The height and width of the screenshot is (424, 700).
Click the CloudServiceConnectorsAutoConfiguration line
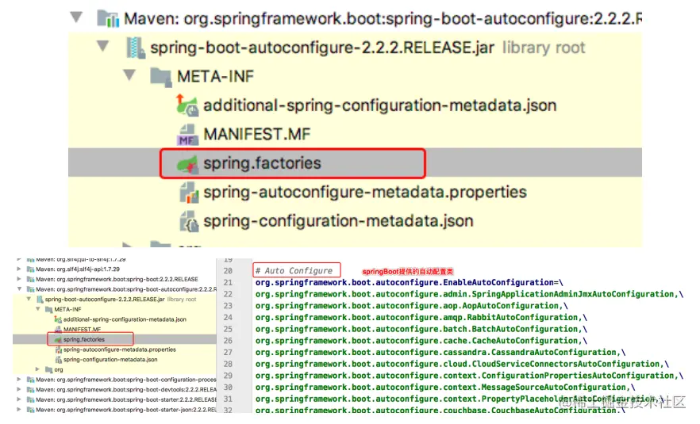(462, 364)
